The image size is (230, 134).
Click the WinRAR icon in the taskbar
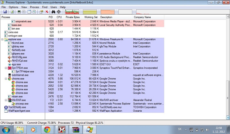[76, 129]
